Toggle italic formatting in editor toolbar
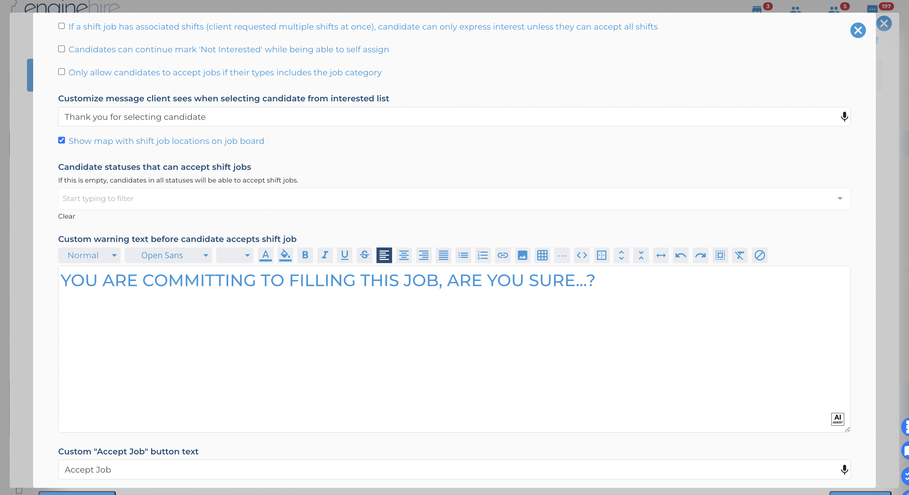Screen dimensions: 909x495 [325, 255]
